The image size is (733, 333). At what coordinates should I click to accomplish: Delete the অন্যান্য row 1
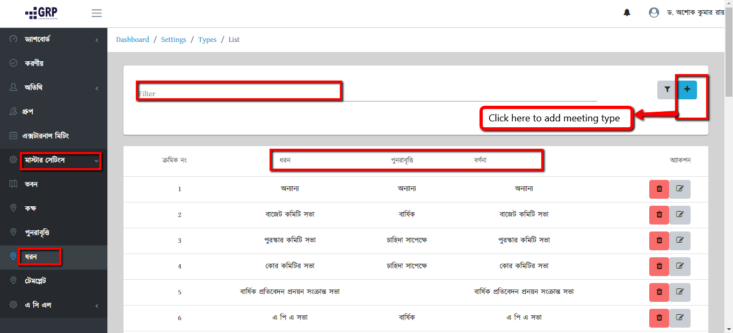pyautogui.click(x=659, y=189)
